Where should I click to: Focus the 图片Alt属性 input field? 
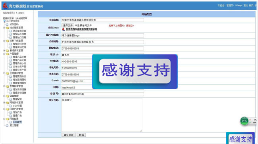[x=103, y=36]
